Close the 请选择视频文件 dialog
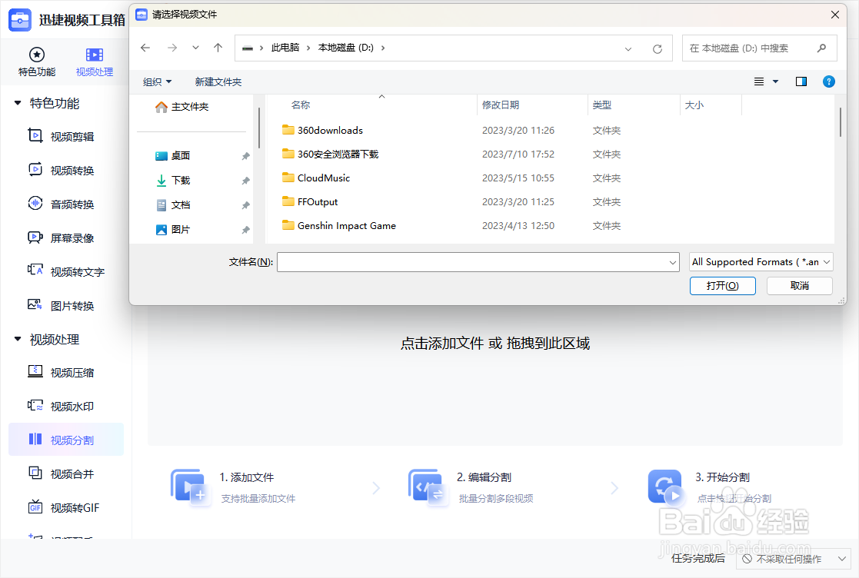Viewport: 859px width, 578px height. (x=835, y=15)
